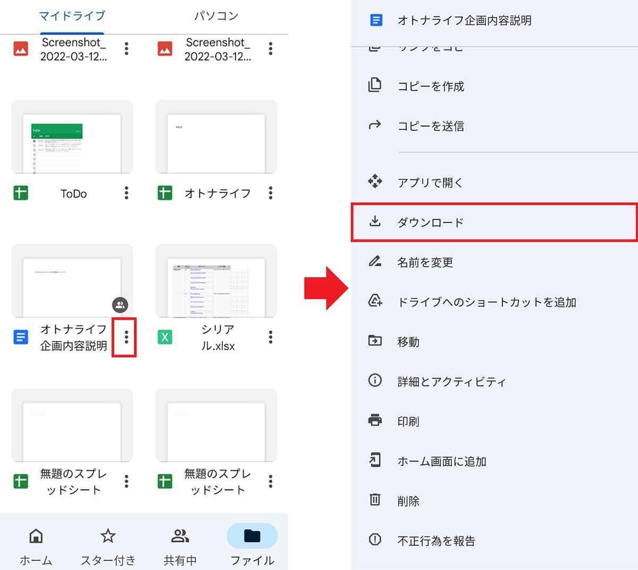Open details and activity (詳細とアクティビティ) info icon

[375, 381]
